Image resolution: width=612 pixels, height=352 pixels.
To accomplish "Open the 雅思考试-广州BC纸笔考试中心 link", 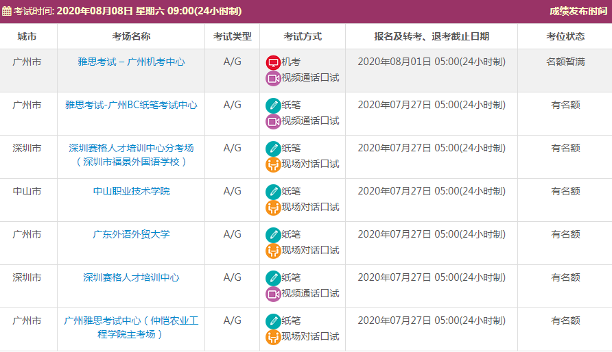I will click(131, 105).
